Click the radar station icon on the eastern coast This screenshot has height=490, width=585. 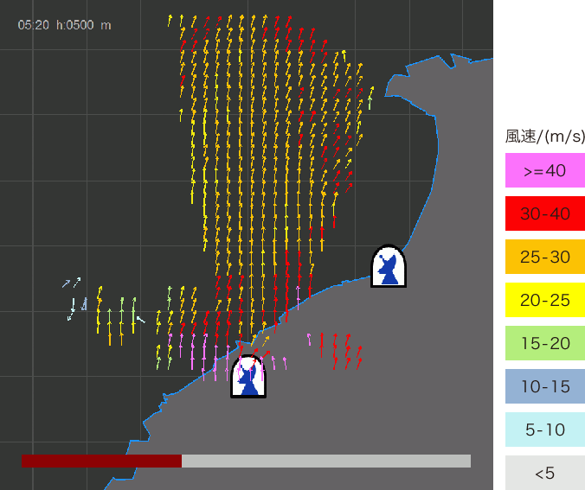[389, 266]
